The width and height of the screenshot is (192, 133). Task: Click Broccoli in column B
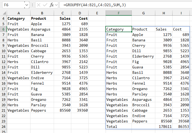tap(42, 45)
